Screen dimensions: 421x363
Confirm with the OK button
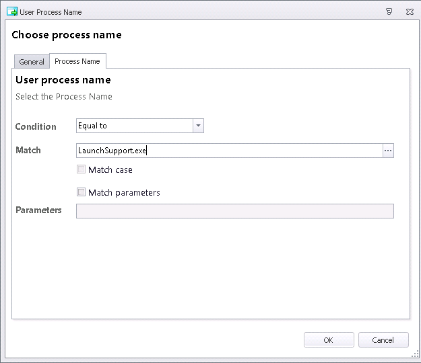coord(329,340)
